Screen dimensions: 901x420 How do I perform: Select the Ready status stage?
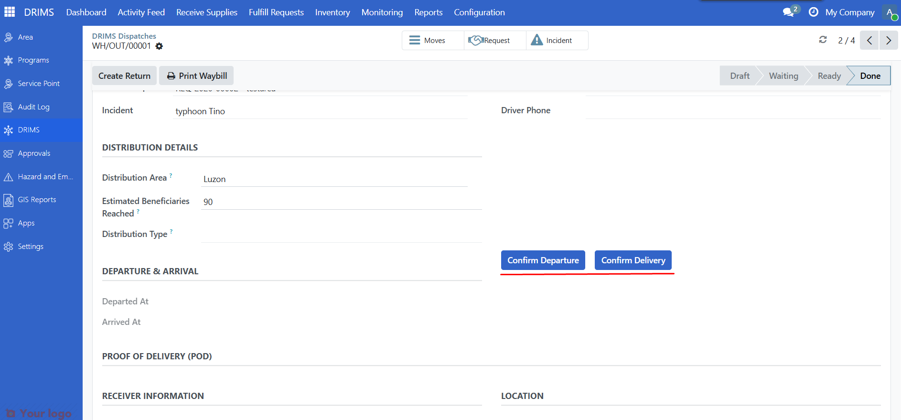click(x=829, y=76)
